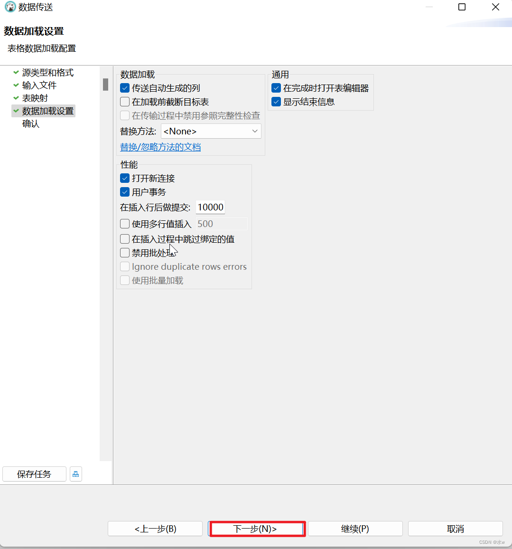Enable 在加载前截断目标表 option

point(124,101)
